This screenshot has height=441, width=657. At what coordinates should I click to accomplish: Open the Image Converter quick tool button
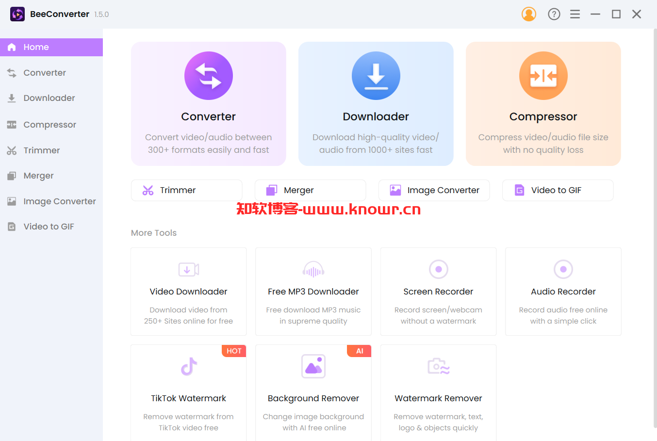click(x=434, y=190)
